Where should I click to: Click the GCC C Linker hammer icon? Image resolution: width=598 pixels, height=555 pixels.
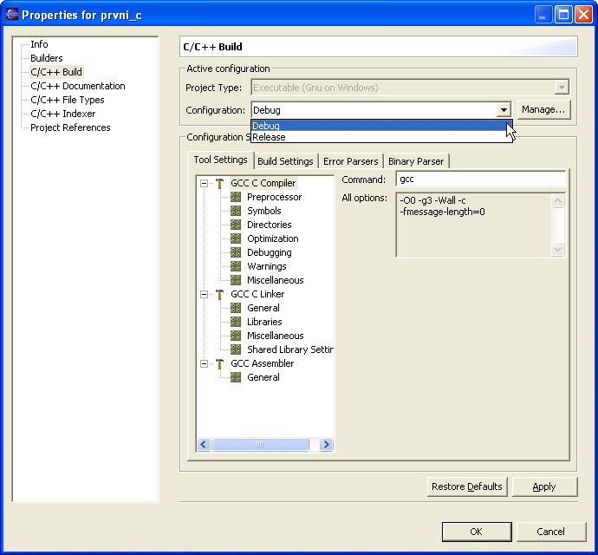coord(220,294)
